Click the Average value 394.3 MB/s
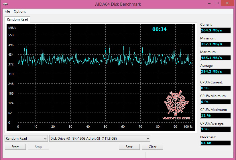The width and height of the screenshot is (236, 160). coord(216,71)
